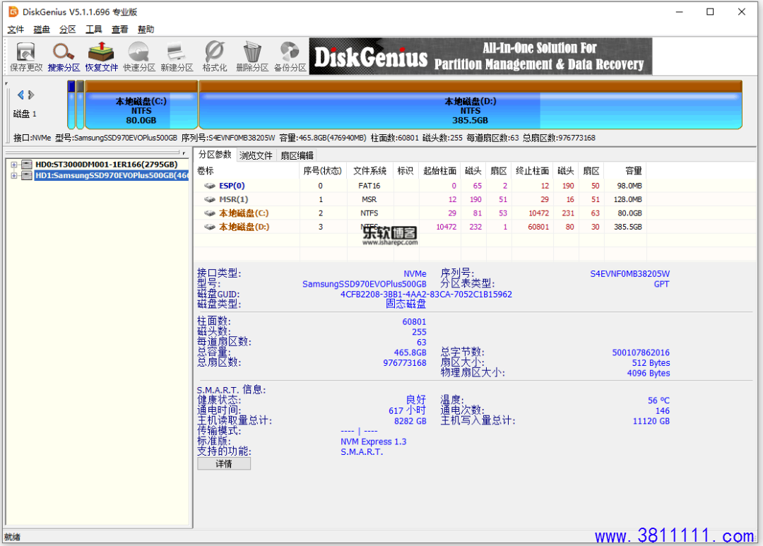The image size is (763, 546).
Task: Select the 本地磁盘(C:) row in partition table
Action: pos(421,213)
